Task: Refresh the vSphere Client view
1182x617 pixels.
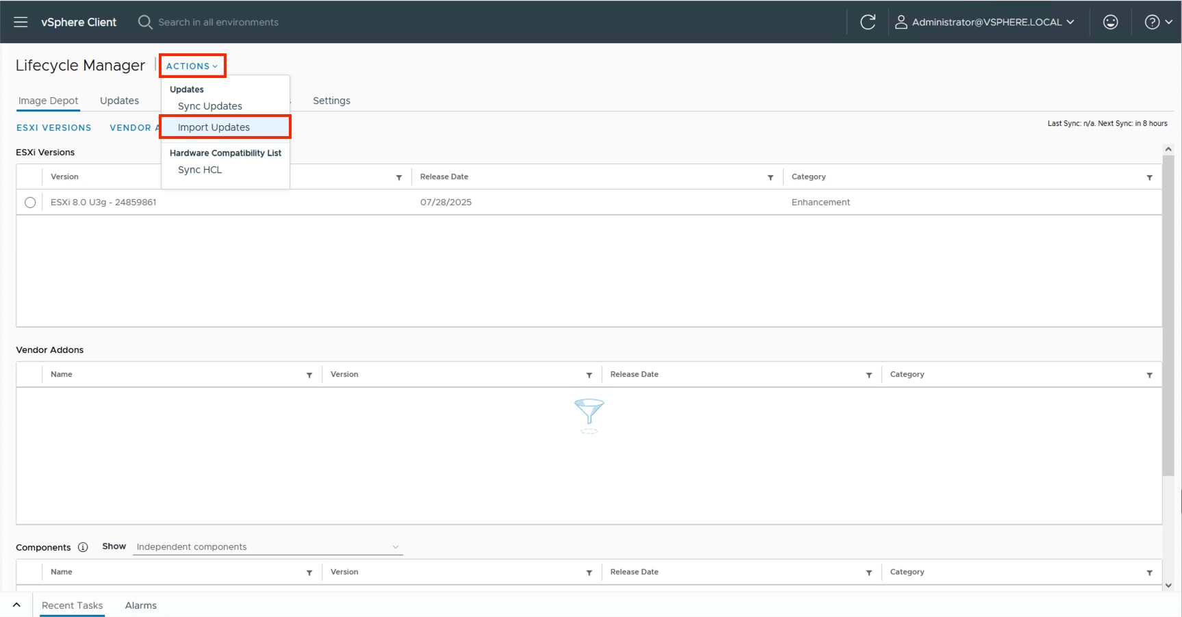Action: 868,22
